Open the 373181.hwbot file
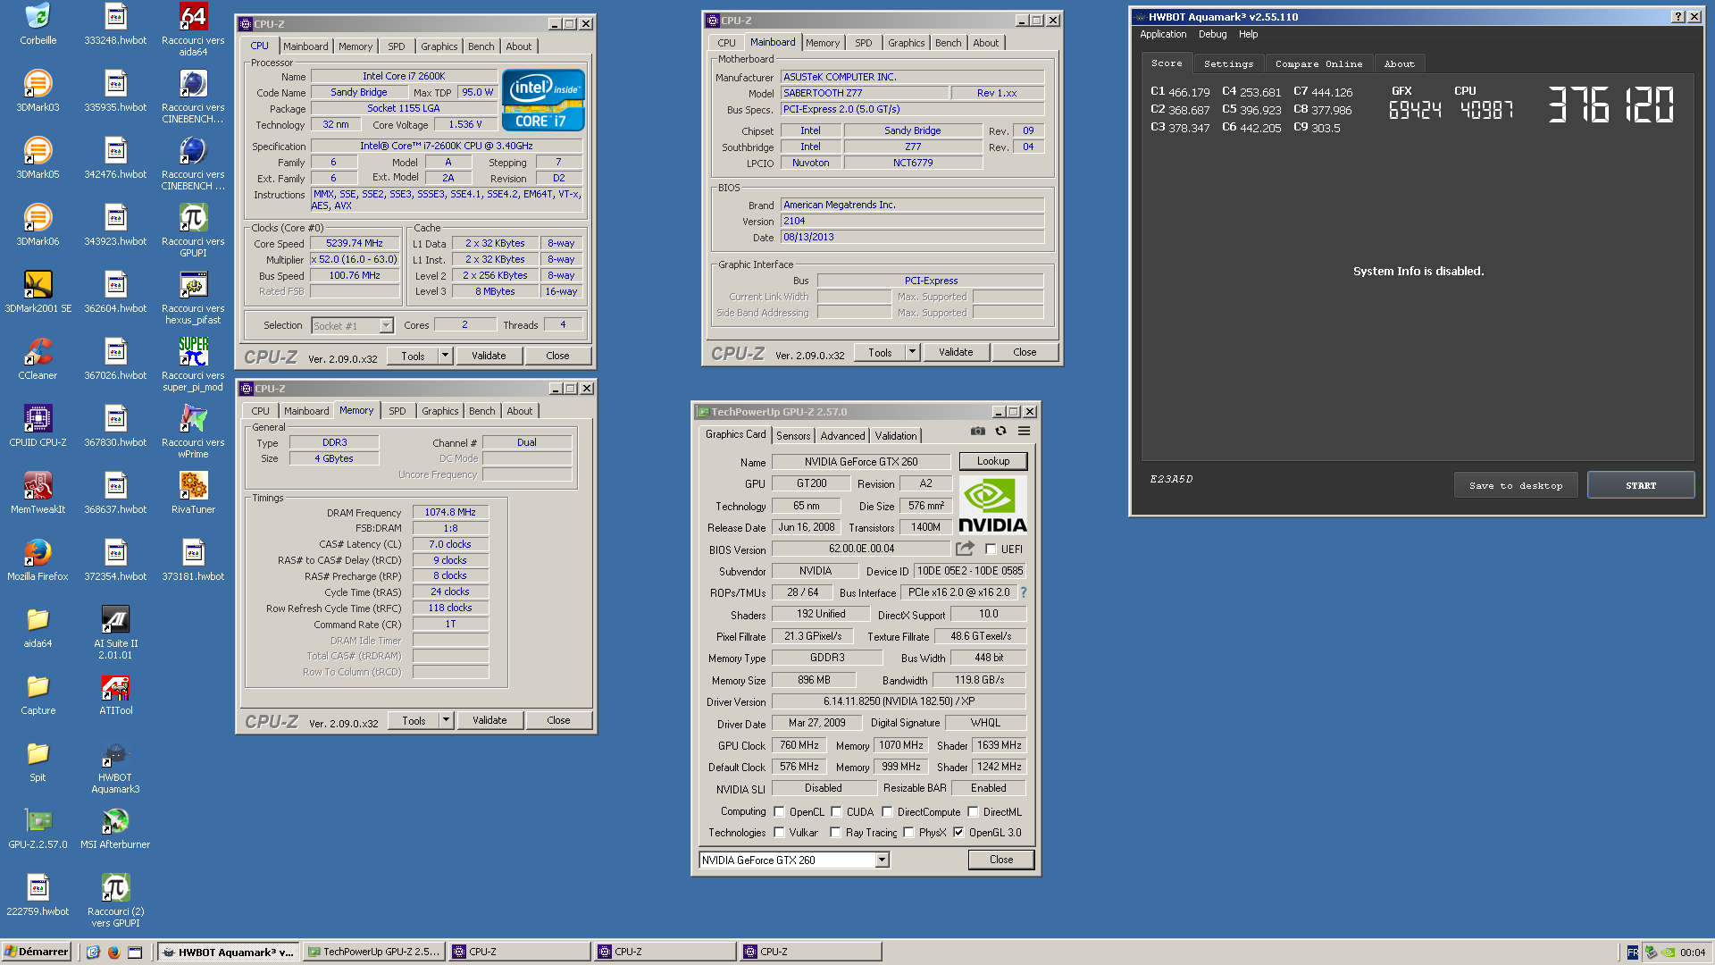 point(193,560)
